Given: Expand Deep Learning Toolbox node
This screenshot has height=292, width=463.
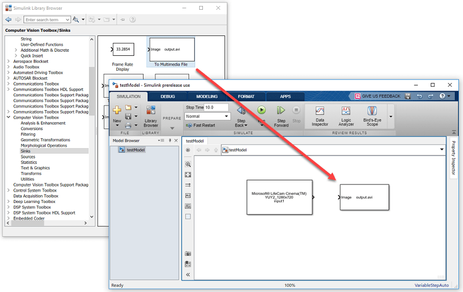Looking at the screenshot, I should (8, 202).
